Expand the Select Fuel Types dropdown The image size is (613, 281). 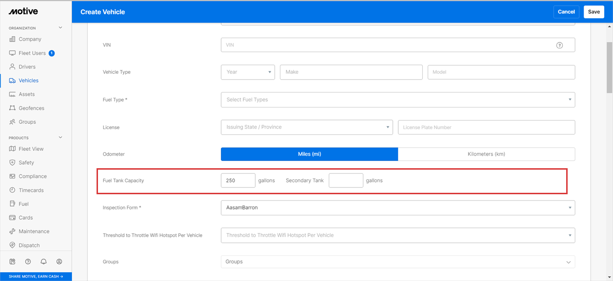click(398, 100)
